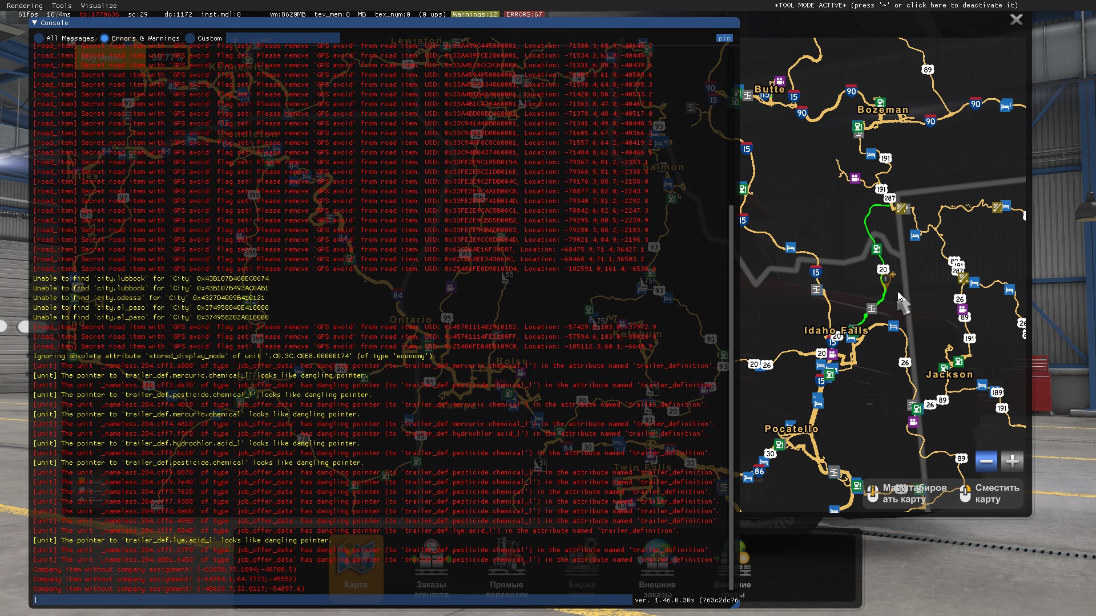Zoom out the map with minus button
This screenshot has height=616, width=1096.
986,461
